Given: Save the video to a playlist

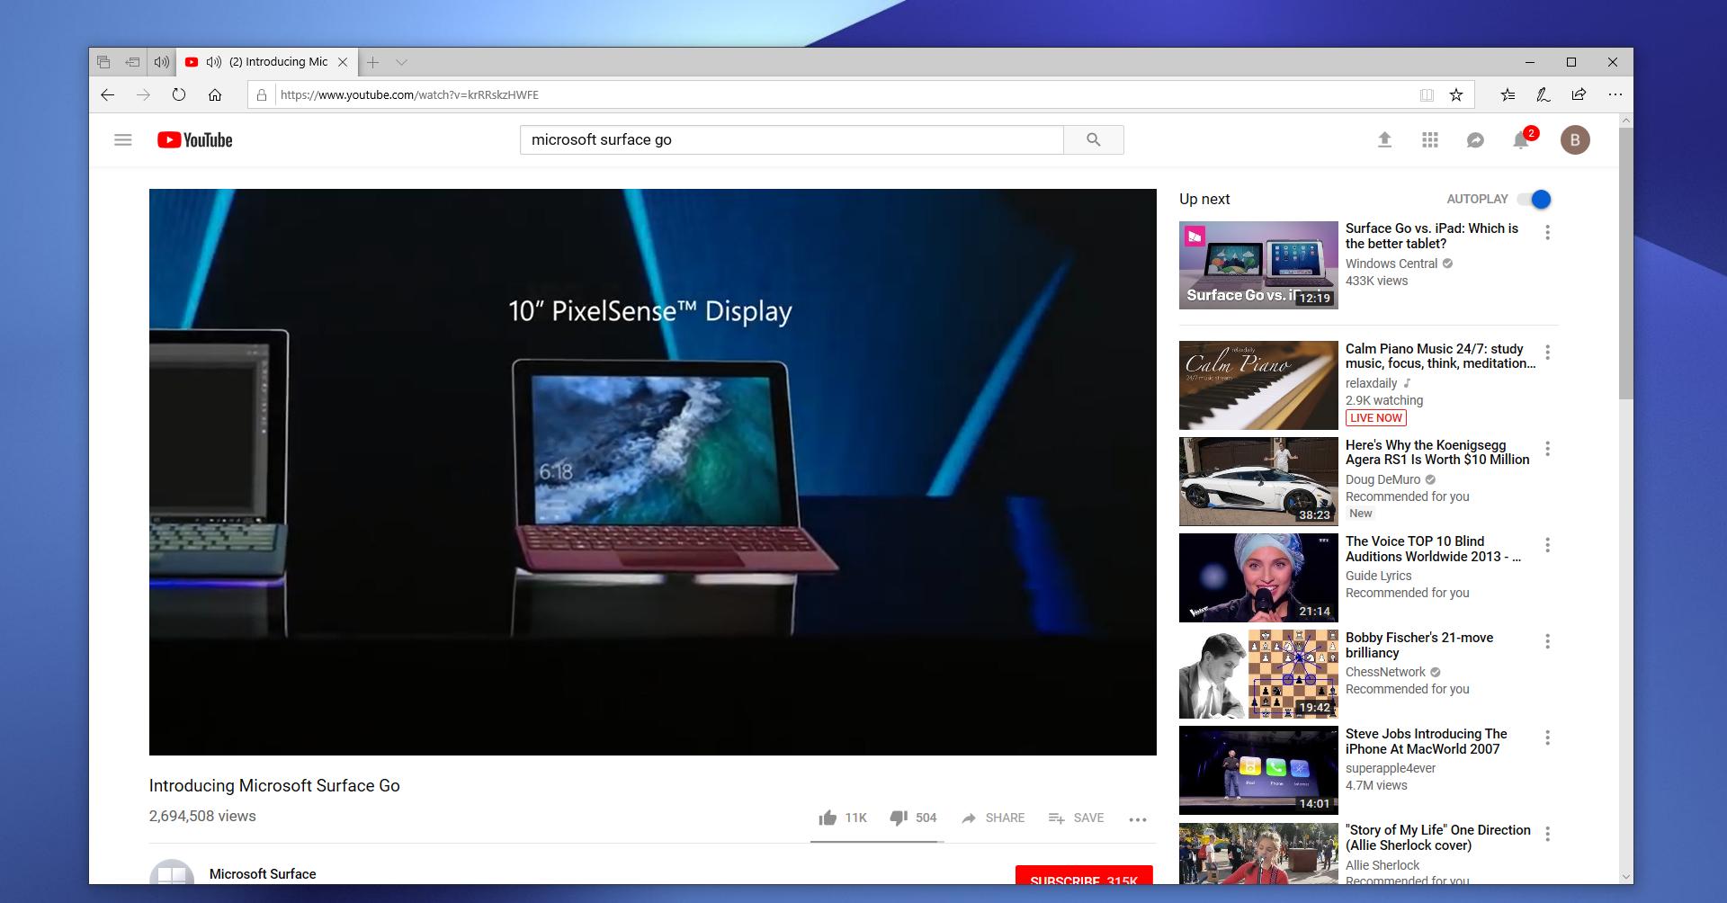Looking at the screenshot, I should point(1076,818).
